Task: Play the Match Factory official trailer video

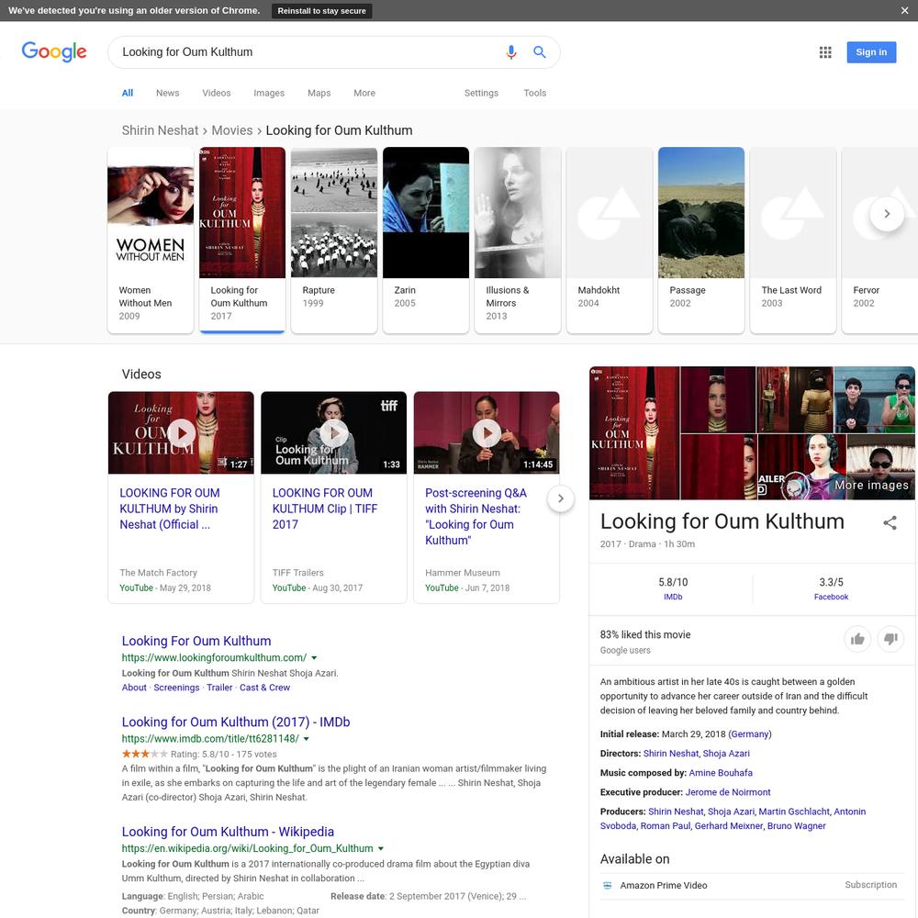Action: coord(182,432)
